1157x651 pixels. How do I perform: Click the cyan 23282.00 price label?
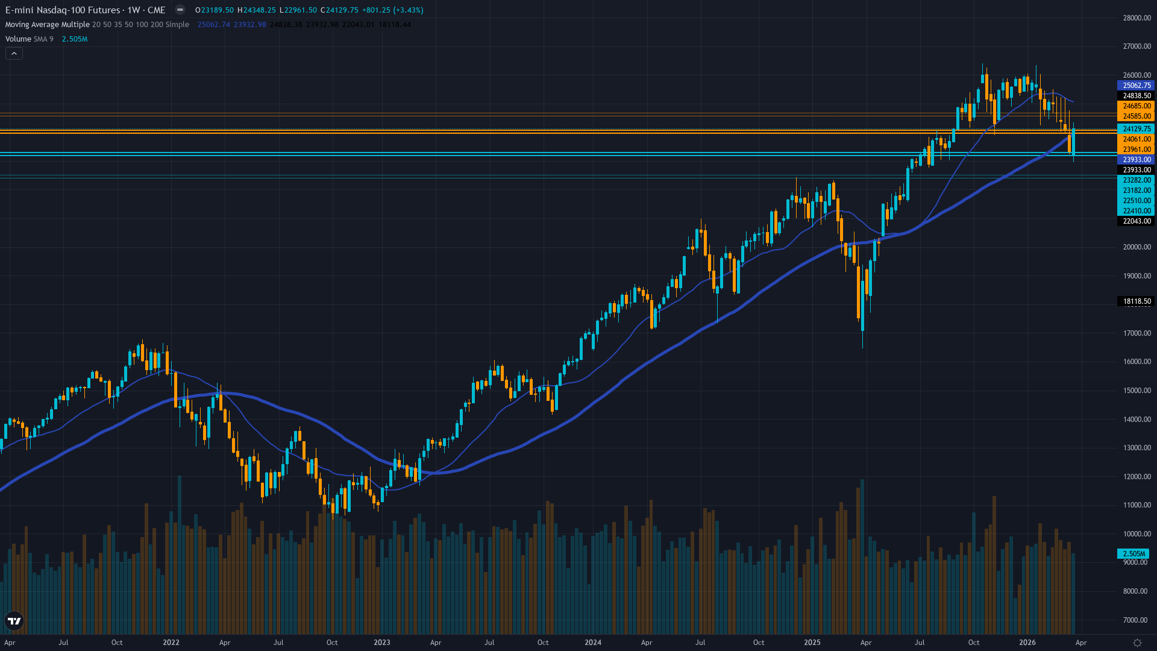click(1136, 180)
